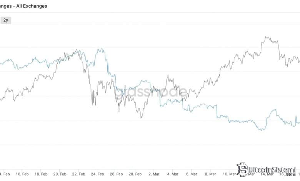Click the BitcoinSistemi dollar logo icon
Viewport: 300px width, 181px height.
coord(242,169)
